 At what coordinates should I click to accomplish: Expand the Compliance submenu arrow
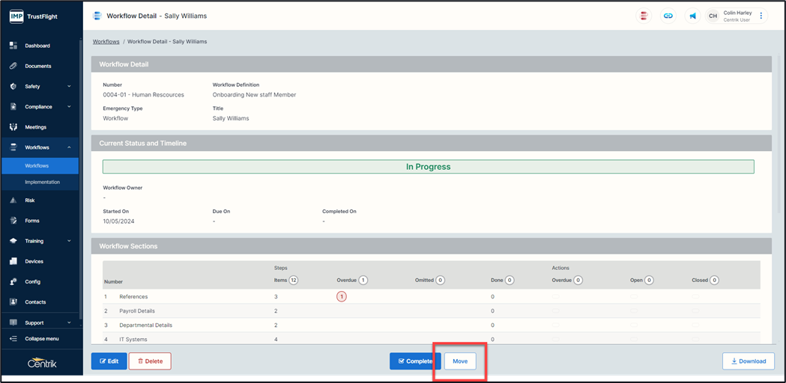coord(69,107)
